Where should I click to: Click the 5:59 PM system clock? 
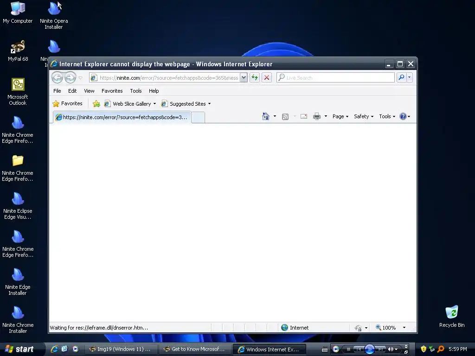[x=458, y=349]
